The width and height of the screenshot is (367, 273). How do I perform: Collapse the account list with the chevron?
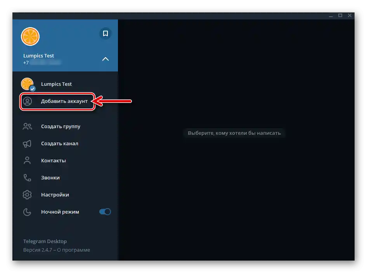pos(105,59)
